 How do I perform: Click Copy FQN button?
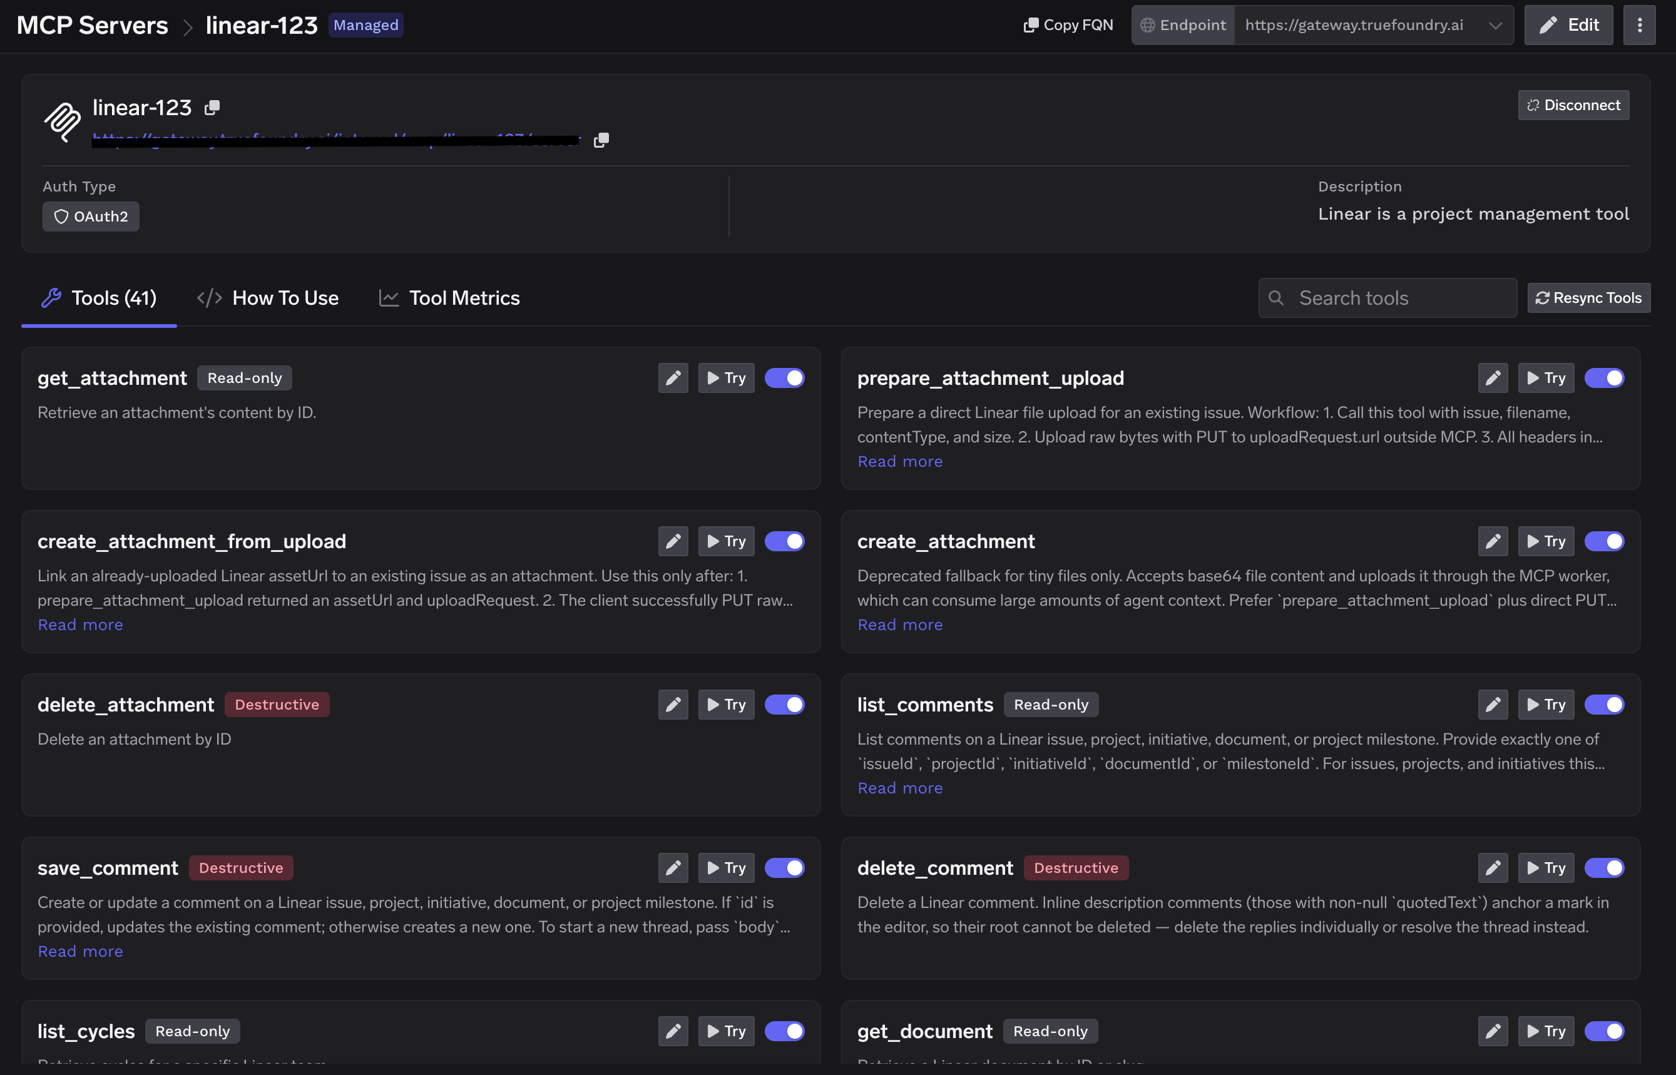tap(1068, 25)
